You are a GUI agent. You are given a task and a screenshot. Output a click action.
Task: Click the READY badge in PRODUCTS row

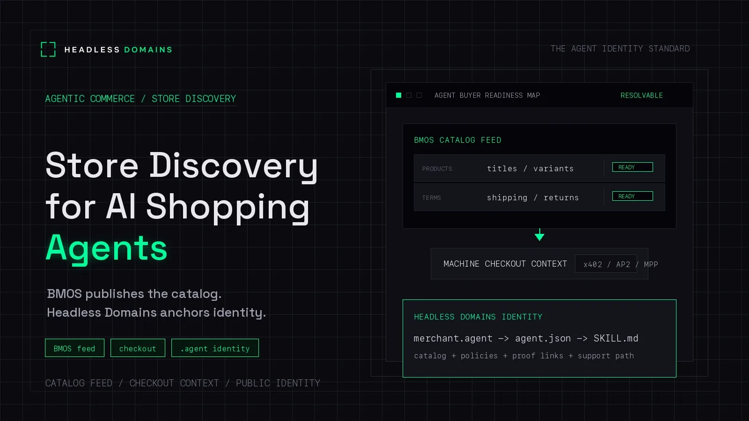pyautogui.click(x=632, y=167)
